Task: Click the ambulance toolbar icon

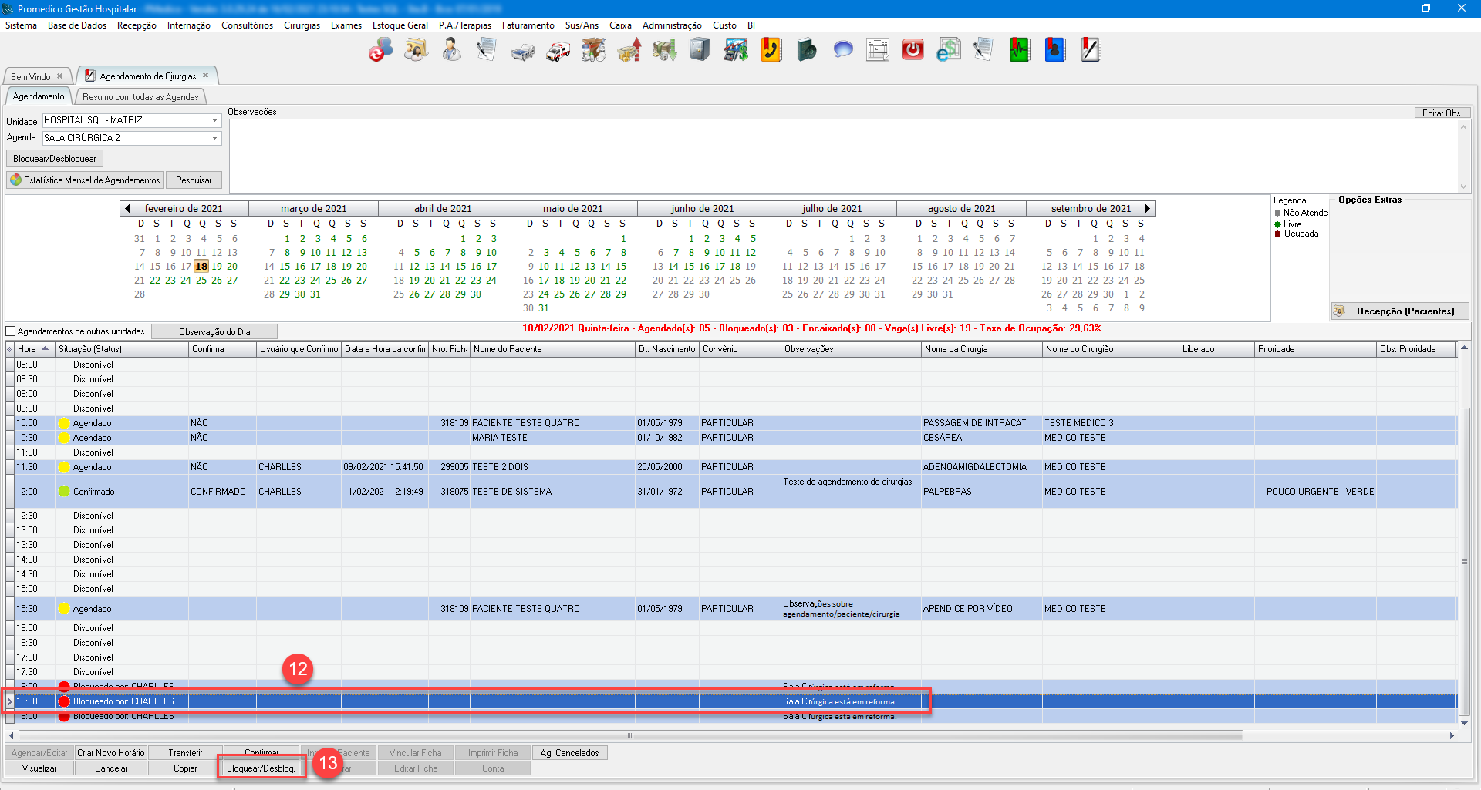Action: click(558, 51)
